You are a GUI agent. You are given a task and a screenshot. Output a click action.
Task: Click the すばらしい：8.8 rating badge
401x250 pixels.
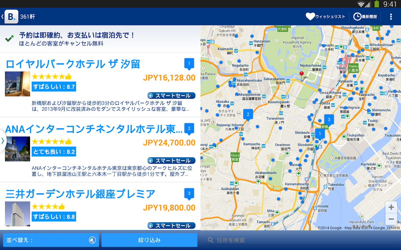pos(54,217)
